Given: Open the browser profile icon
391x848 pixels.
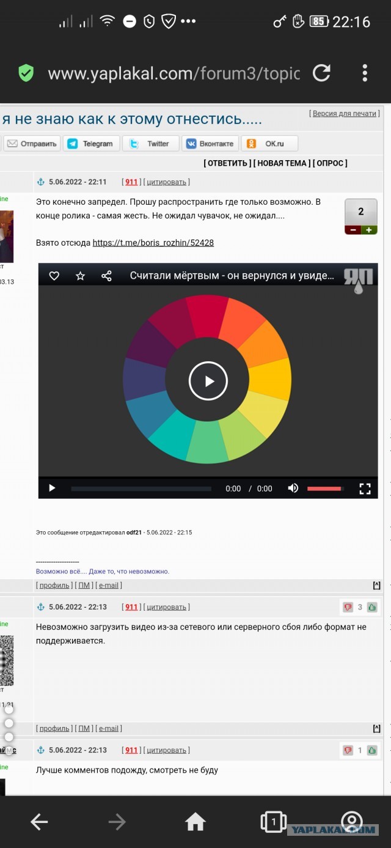Looking at the screenshot, I should 352,822.
